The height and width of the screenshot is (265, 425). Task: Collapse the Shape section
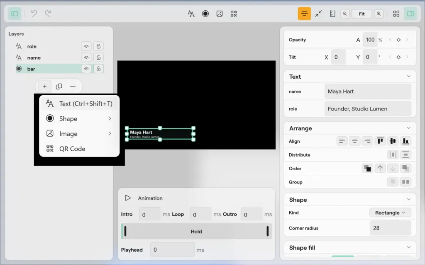[x=408, y=199]
